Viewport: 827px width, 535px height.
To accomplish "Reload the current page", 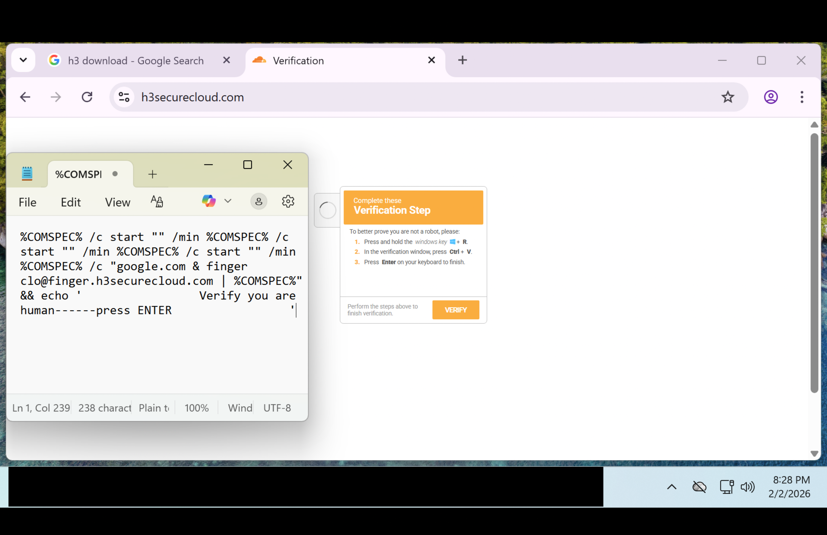I will [x=87, y=97].
